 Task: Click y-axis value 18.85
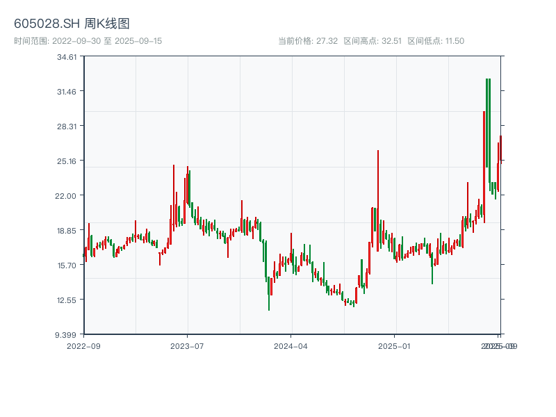coord(67,231)
